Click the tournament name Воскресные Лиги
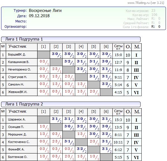The width and height of the screenshot is (167, 161). click(45, 11)
